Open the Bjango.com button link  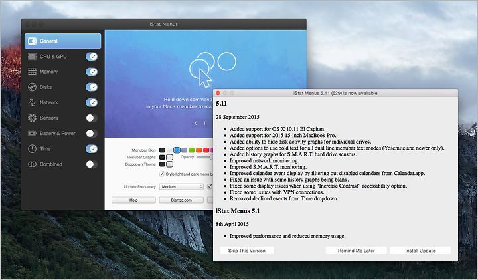pyautogui.click(x=181, y=200)
